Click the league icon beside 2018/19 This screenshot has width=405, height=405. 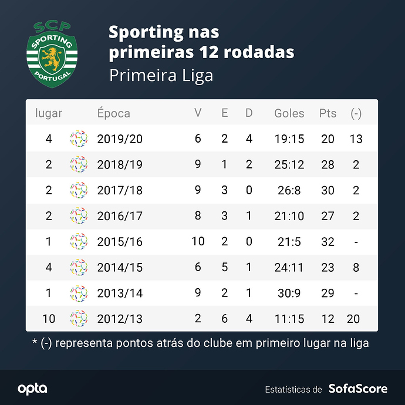click(x=79, y=164)
